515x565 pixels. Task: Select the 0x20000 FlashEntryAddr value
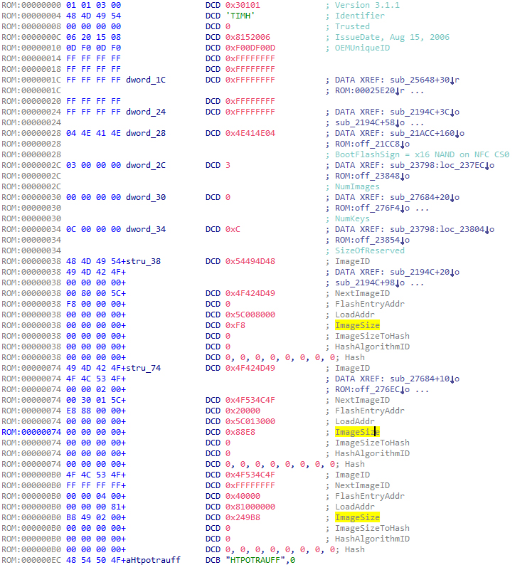tap(243, 411)
